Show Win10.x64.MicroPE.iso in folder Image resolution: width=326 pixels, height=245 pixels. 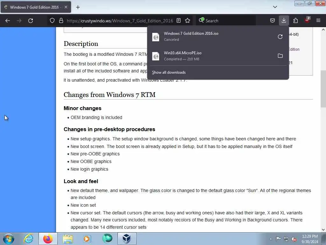pos(280,56)
